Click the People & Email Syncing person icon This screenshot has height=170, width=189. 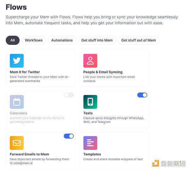(x=90, y=61)
